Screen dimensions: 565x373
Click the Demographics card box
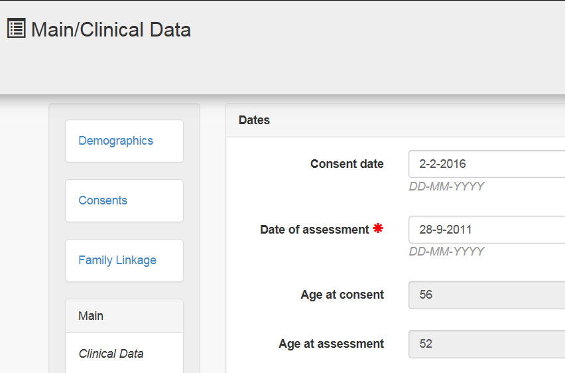coord(124,141)
